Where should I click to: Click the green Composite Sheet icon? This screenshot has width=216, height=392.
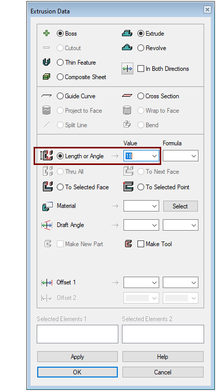47,77
